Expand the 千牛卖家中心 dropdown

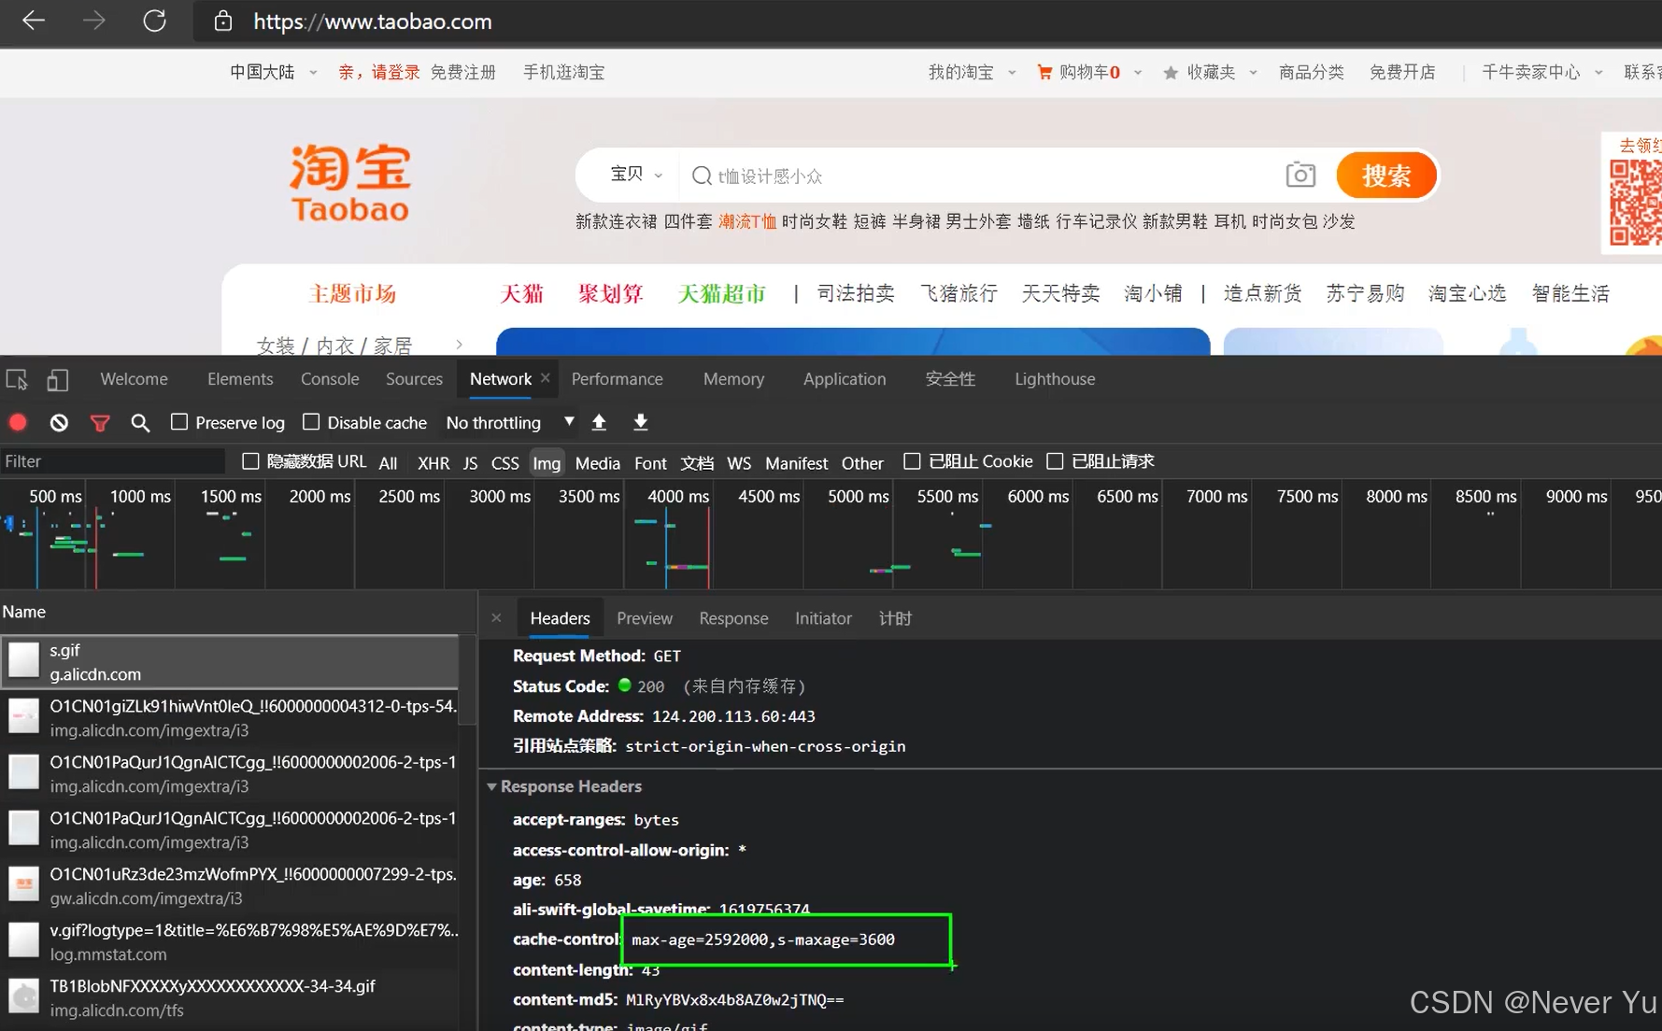(1541, 72)
